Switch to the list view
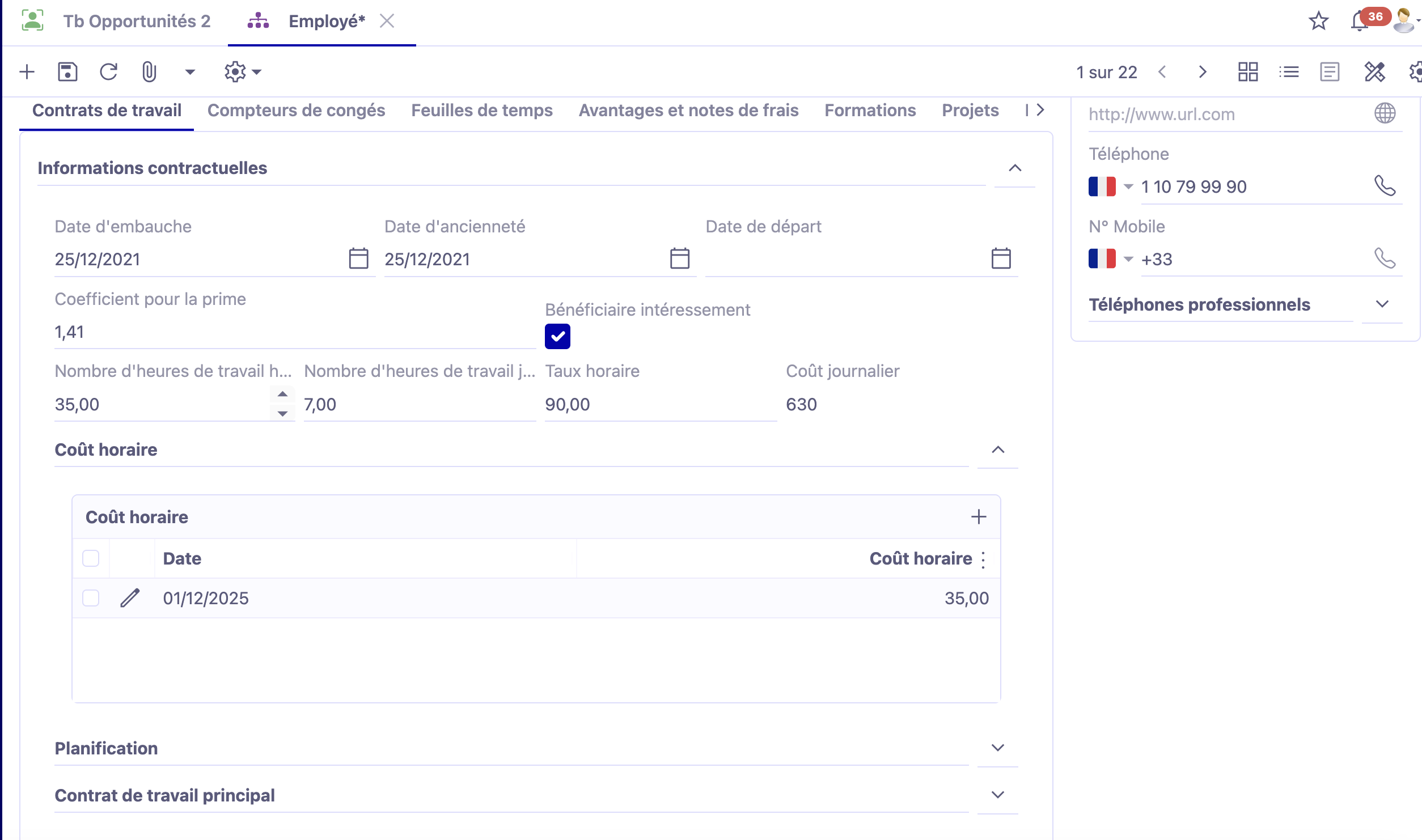 click(1288, 72)
